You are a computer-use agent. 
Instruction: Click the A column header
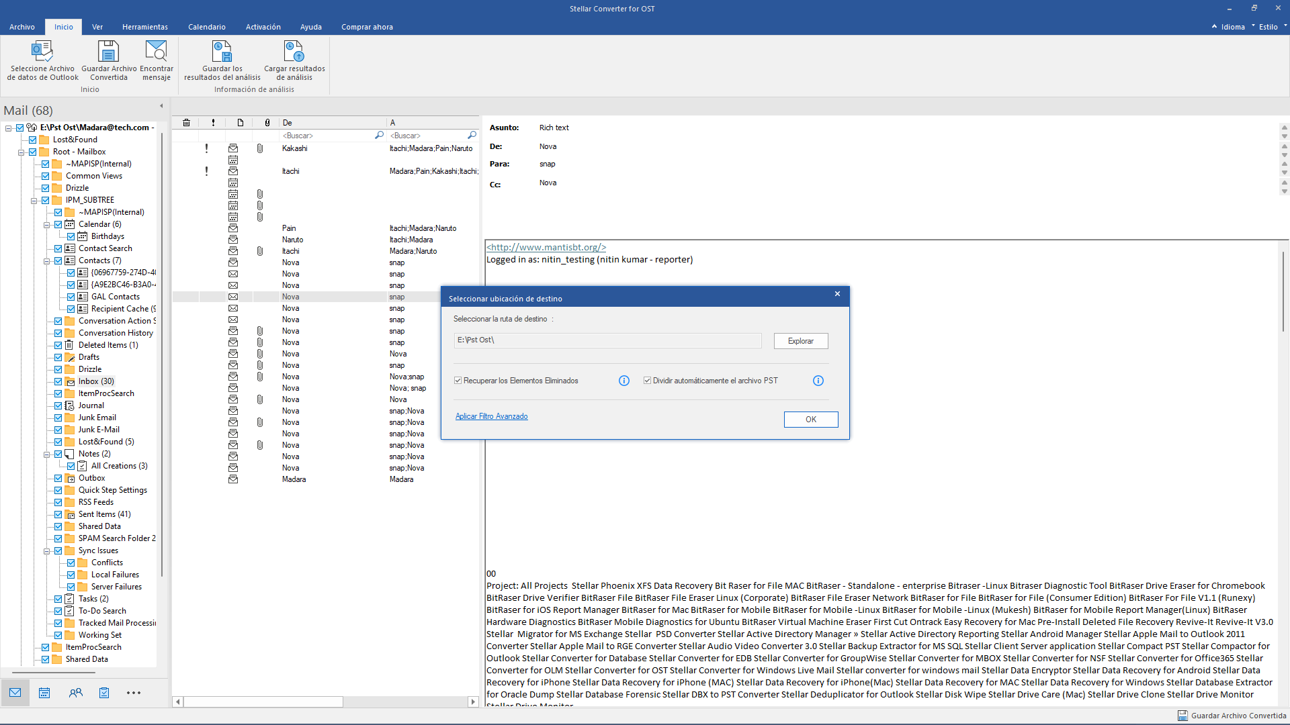[x=433, y=123]
